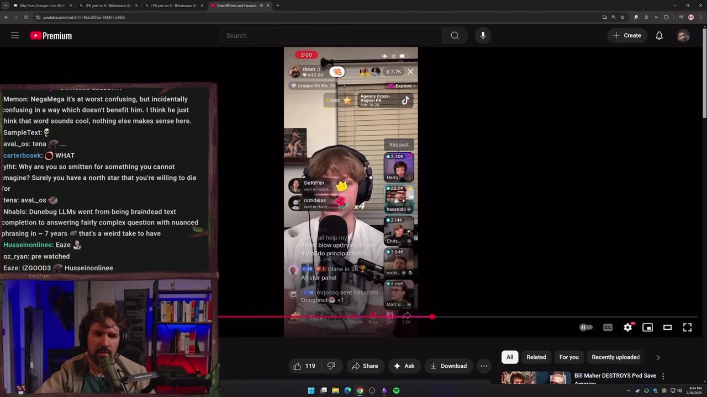This screenshot has height=397, width=707.
Task: Toggle closed captions in the player
Action: [608, 328]
